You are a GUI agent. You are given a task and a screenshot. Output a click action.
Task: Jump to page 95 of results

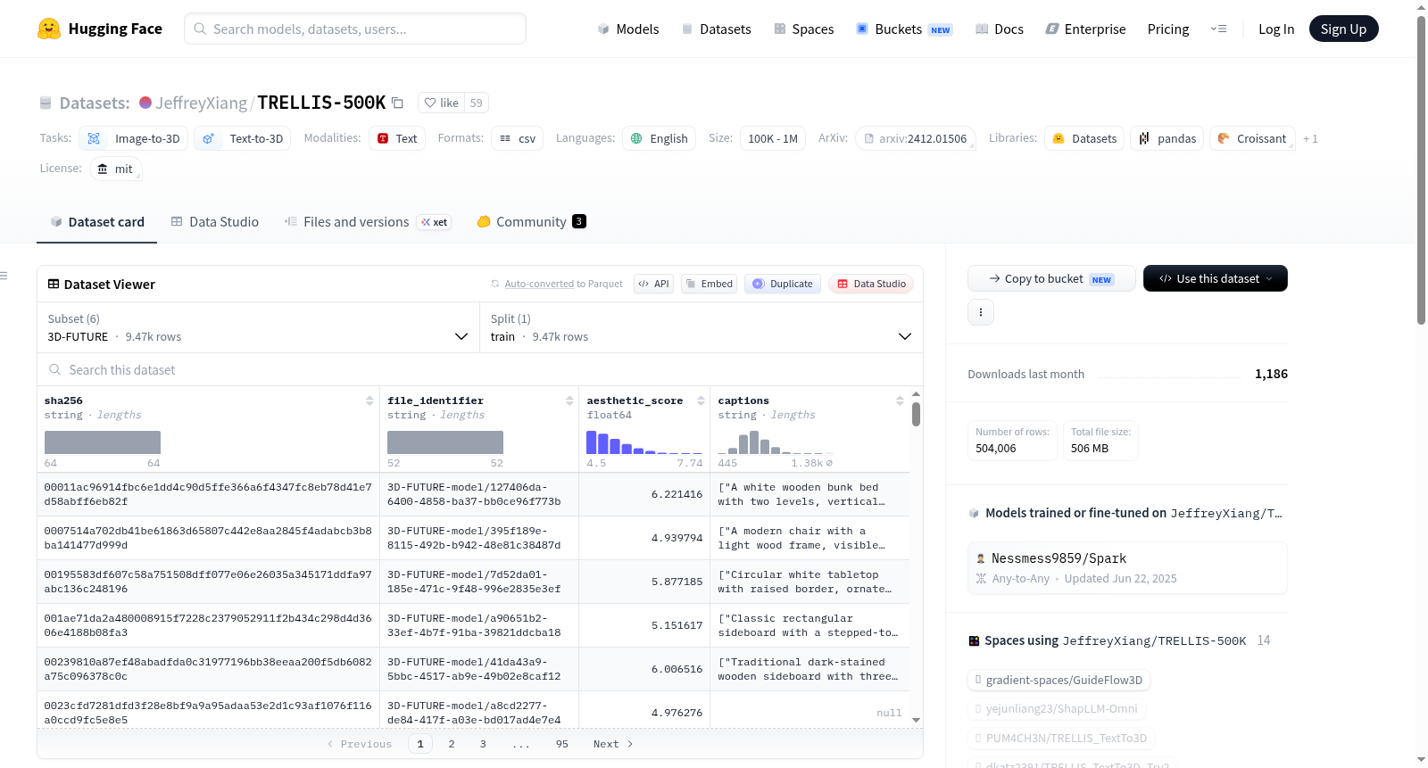(x=562, y=744)
